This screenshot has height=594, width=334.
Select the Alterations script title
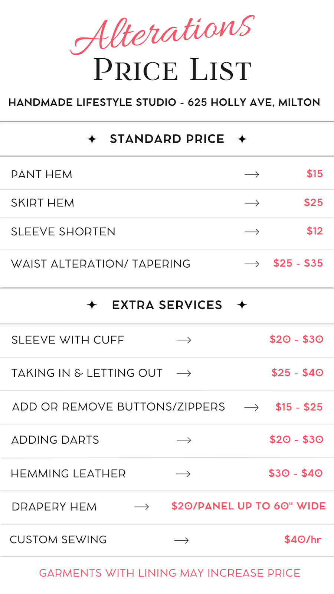[163, 35]
